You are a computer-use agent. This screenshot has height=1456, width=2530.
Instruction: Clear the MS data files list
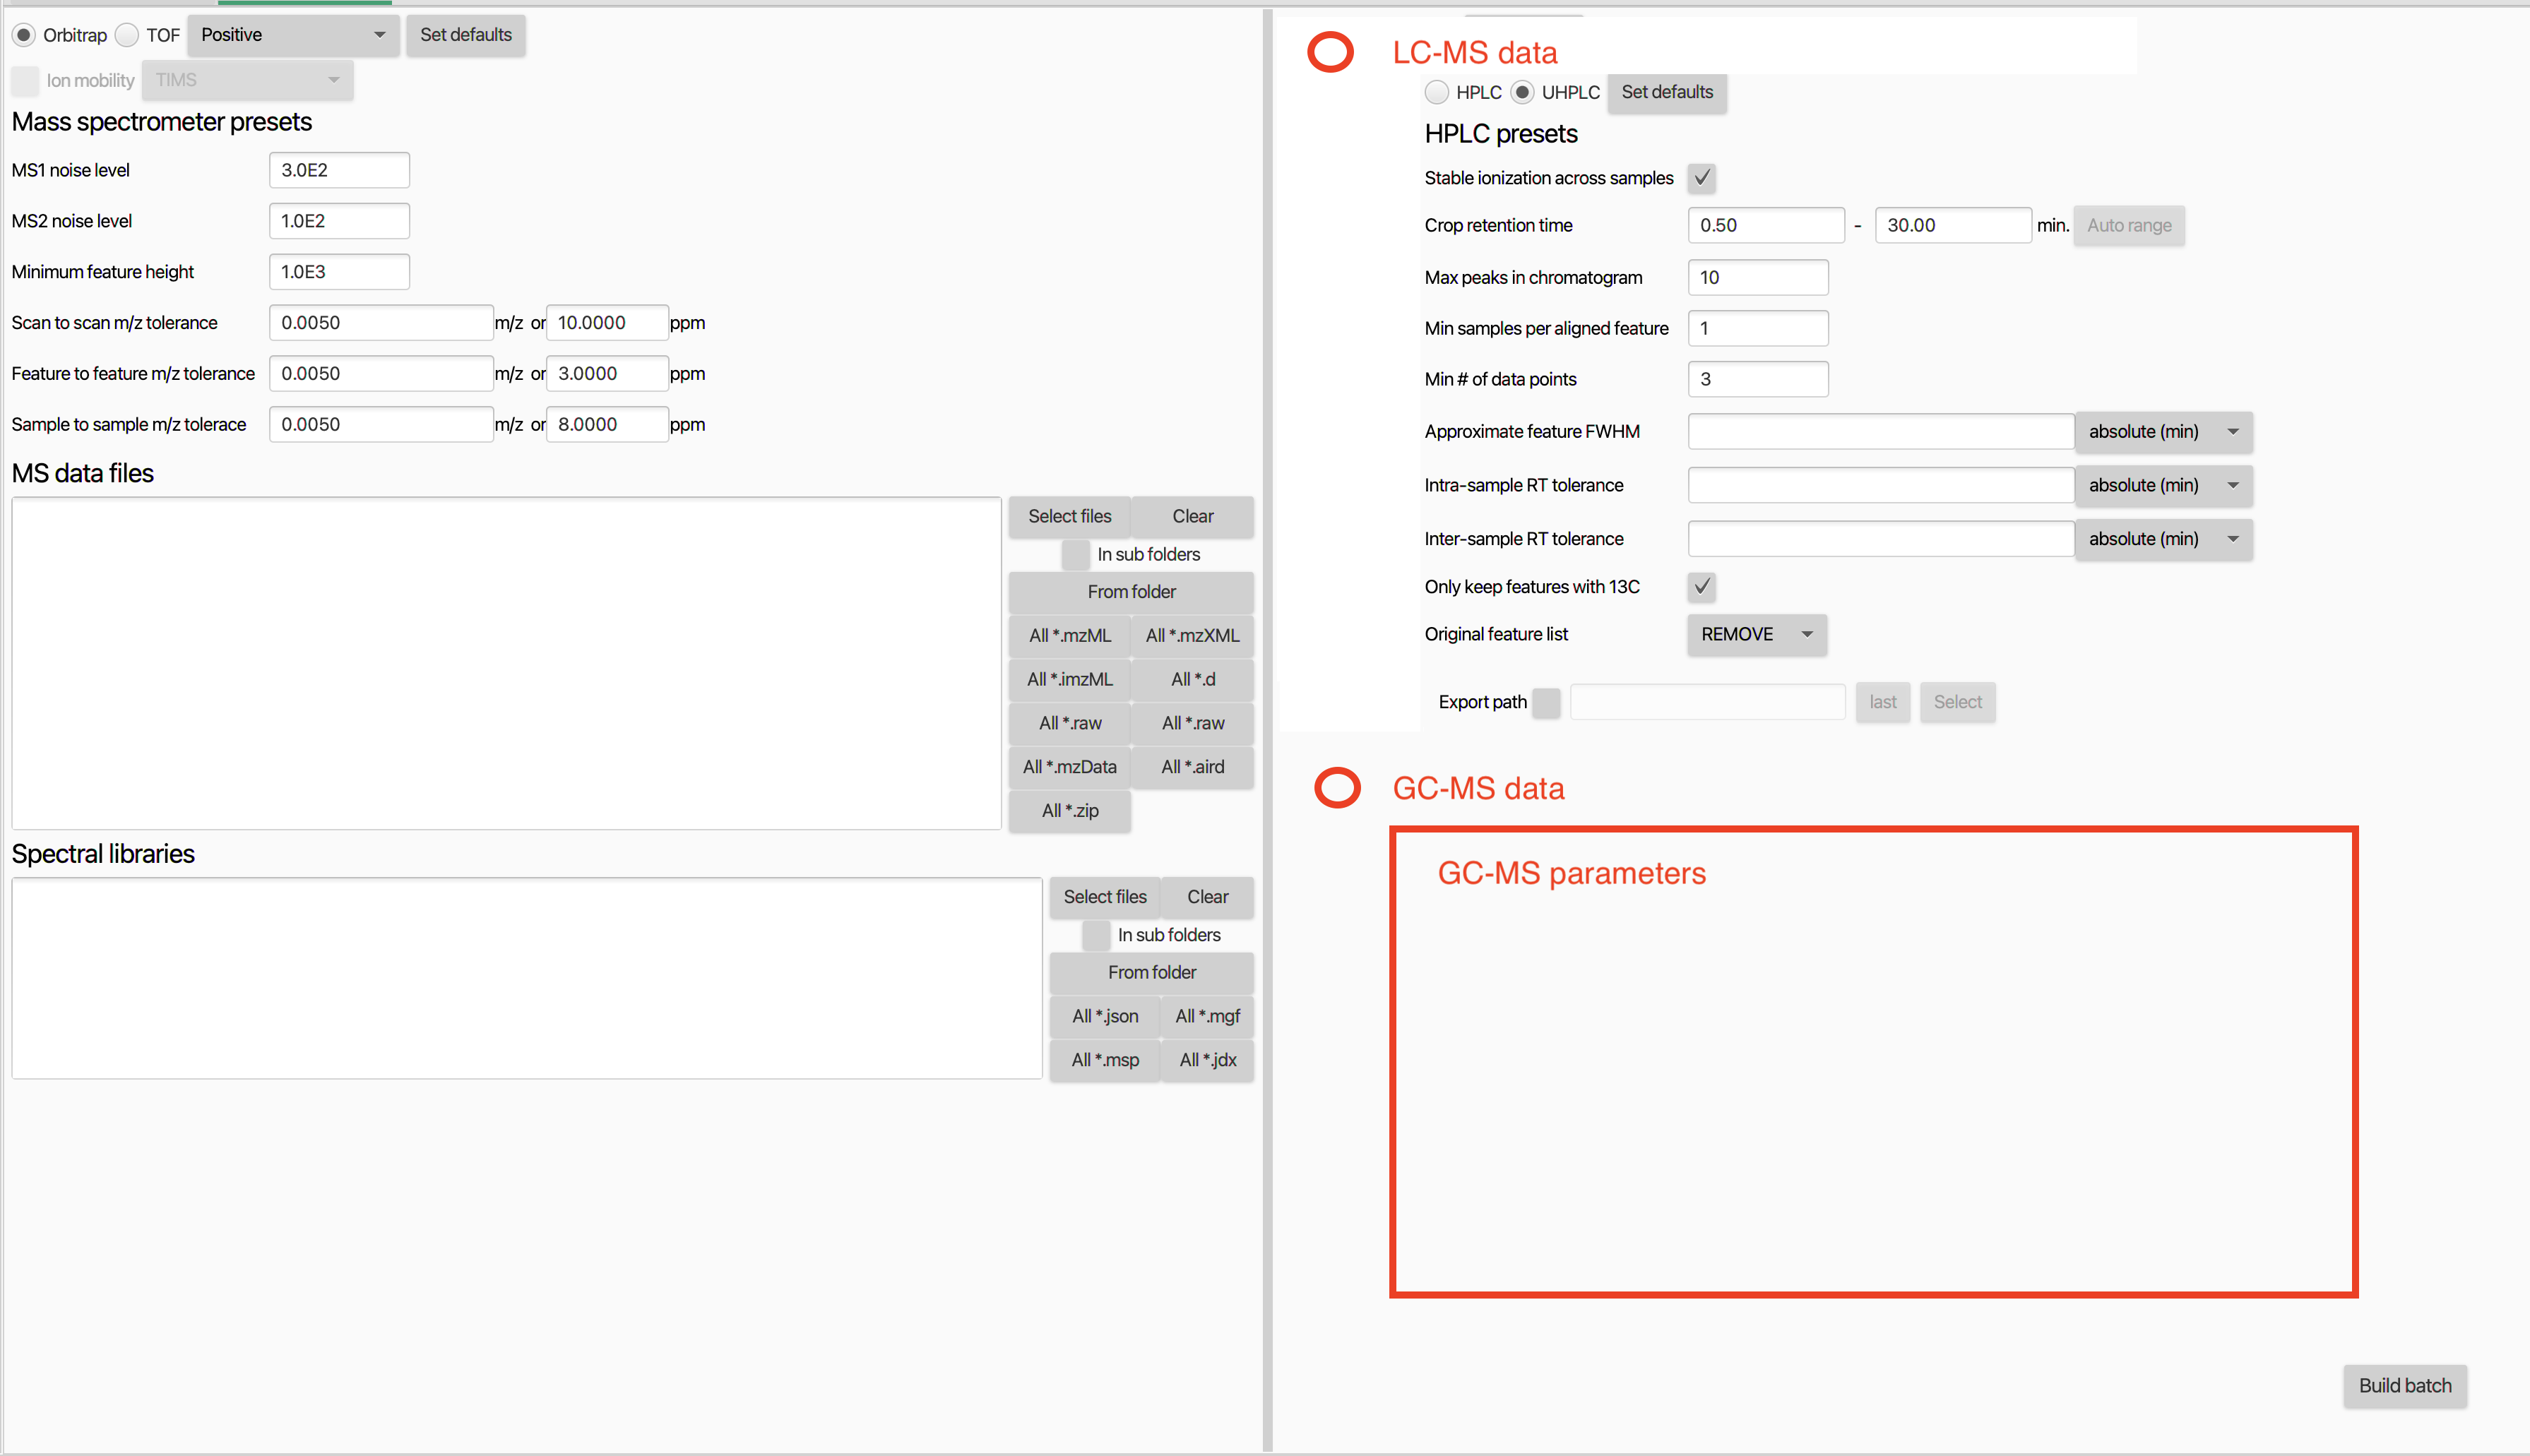tap(1192, 516)
